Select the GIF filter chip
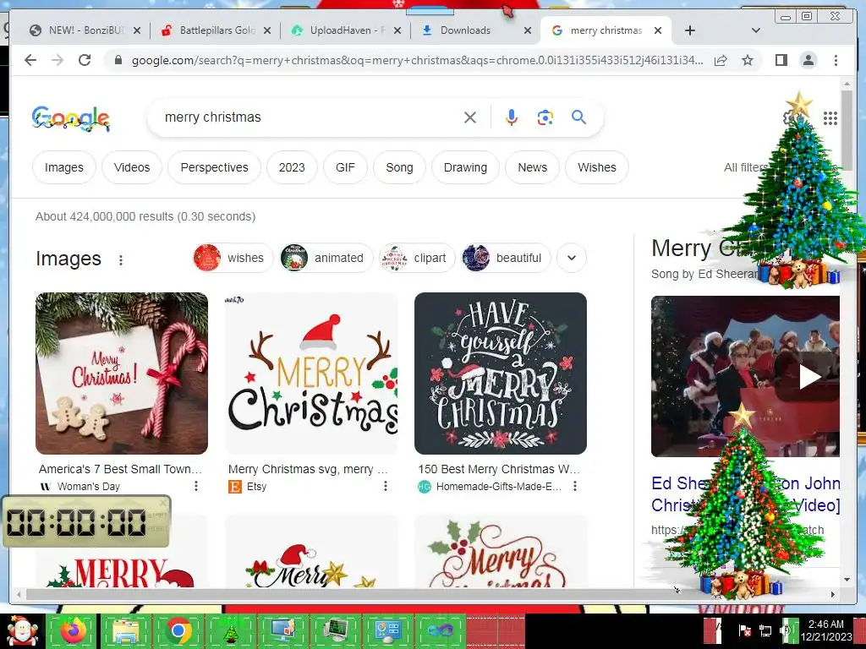 pos(345,167)
